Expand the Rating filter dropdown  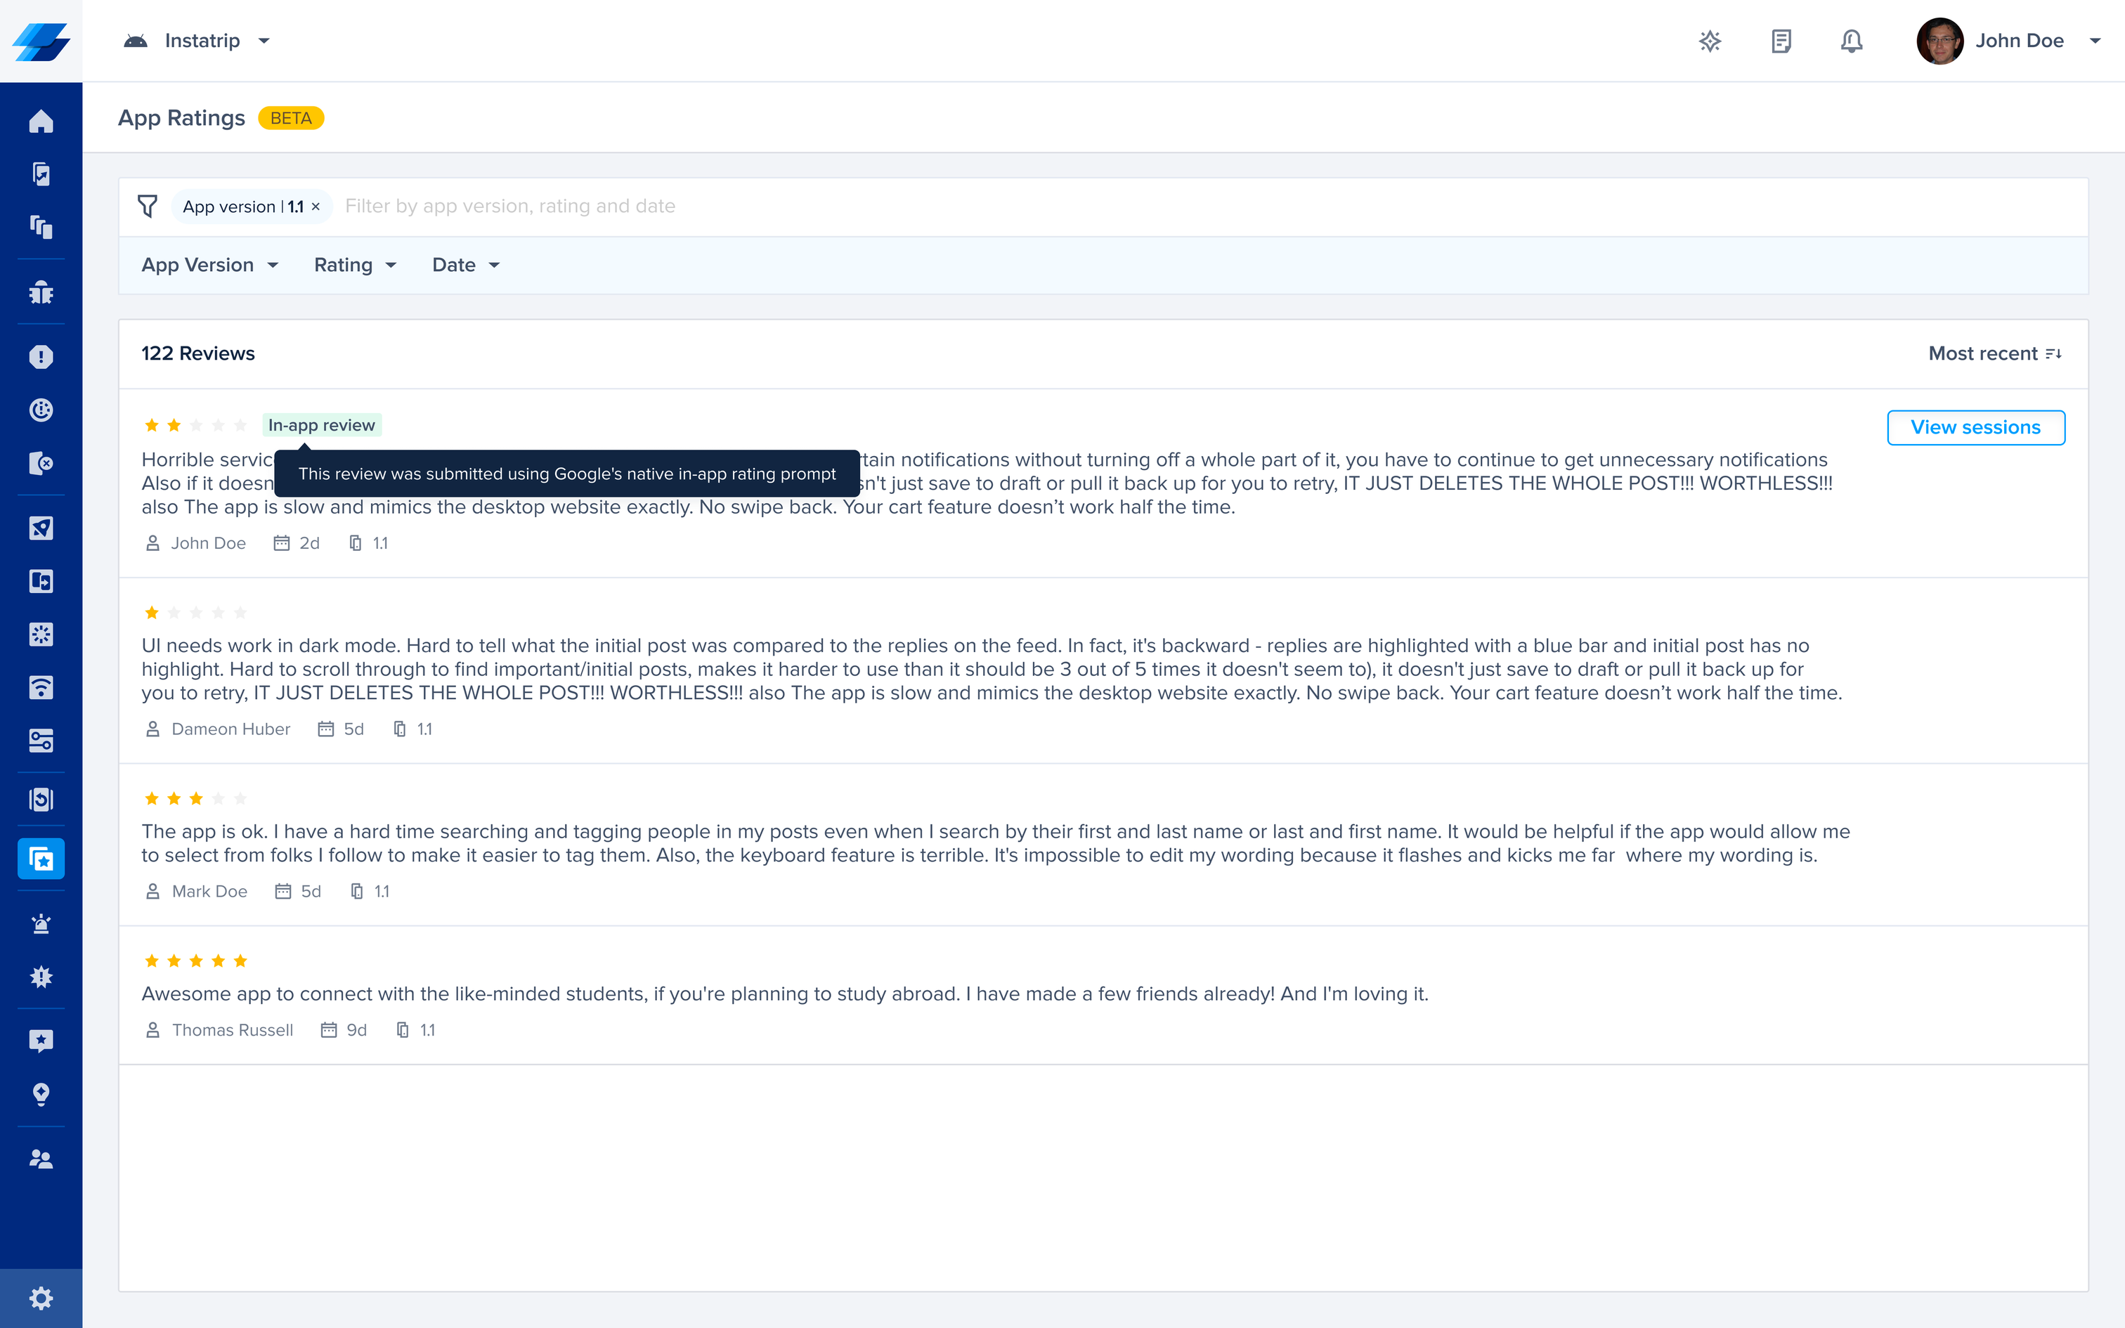coord(355,266)
